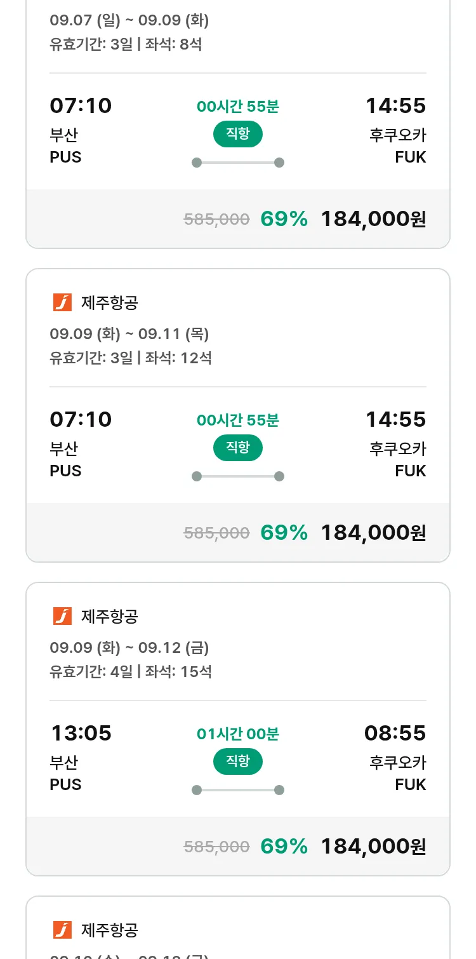476x959 pixels.
Task: Click date range 09.07 (일) ~ 09.09 (화)
Action: tap(129, 20)
